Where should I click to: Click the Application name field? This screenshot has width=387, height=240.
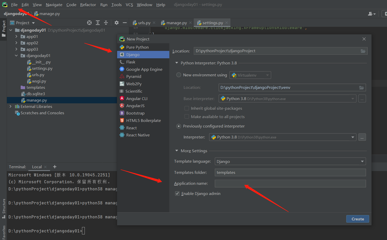click(290, 183)
